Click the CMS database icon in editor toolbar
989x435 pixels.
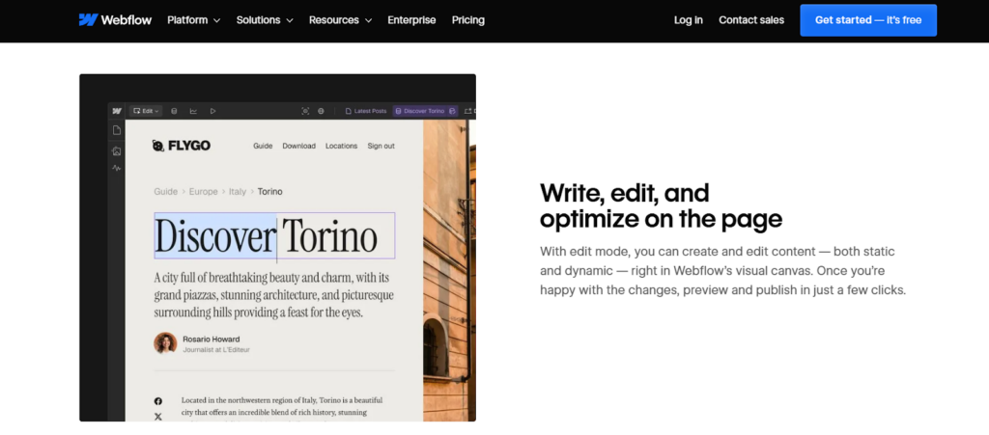174,111
